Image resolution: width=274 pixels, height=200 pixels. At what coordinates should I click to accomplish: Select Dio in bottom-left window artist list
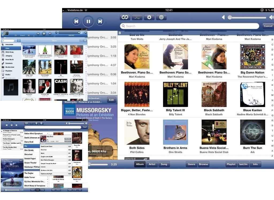tap(32, 146)
